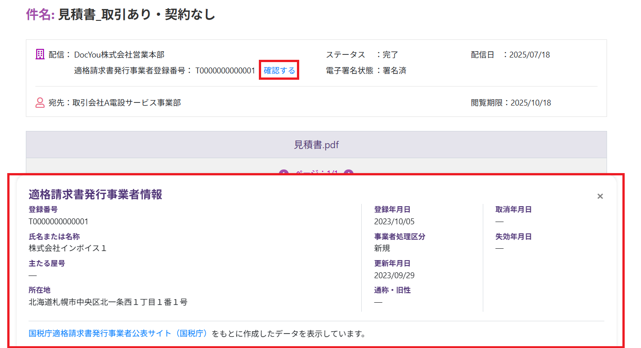Select the 見積書.pdf file header
The image size is (641, 348).
point(316,145)
